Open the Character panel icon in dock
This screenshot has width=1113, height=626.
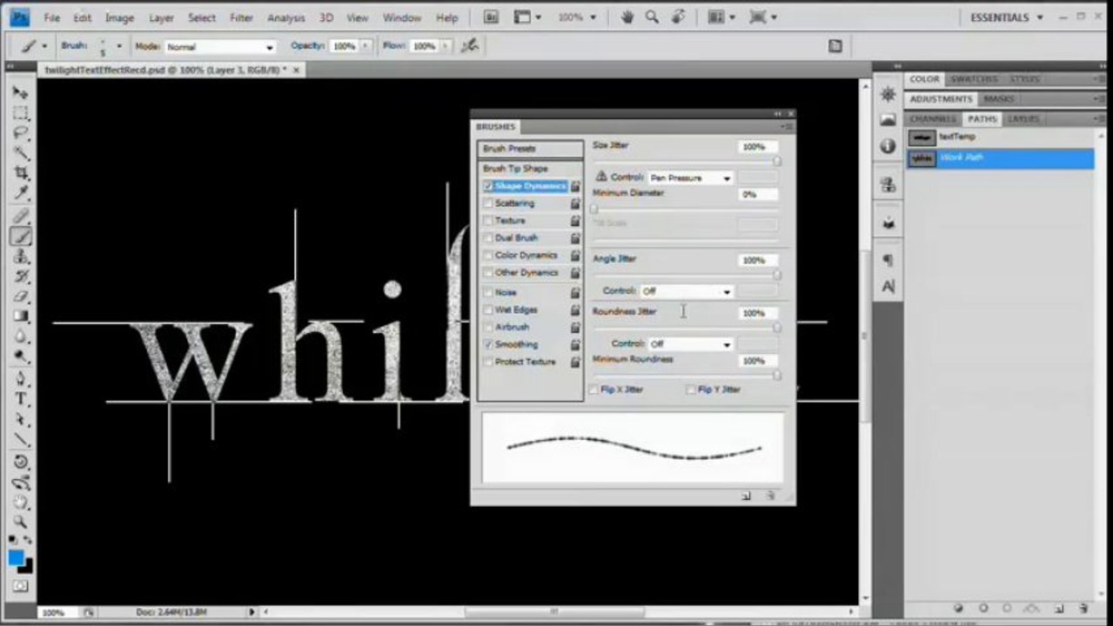[x=888, y=286]
